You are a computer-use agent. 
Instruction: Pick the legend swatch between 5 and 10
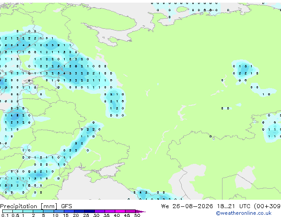pyautogui.click(x=48, y=211)
